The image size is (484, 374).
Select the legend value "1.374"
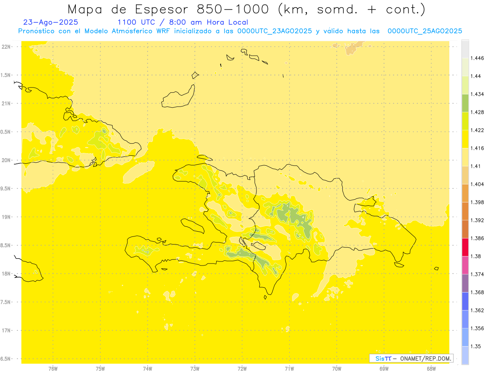pos(477,274)
